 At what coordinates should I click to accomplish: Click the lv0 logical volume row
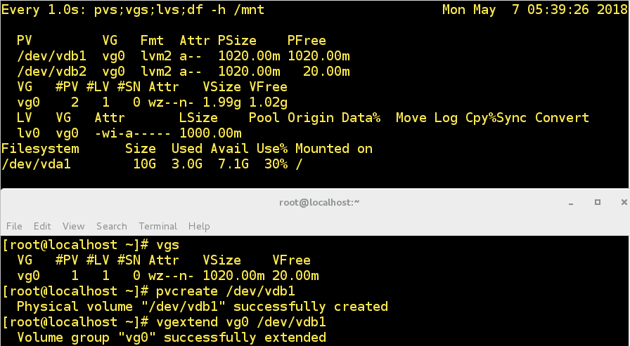coord(129,133)
